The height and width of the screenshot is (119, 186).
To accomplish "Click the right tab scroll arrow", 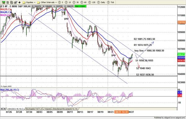I will click(x=5, y=109).
